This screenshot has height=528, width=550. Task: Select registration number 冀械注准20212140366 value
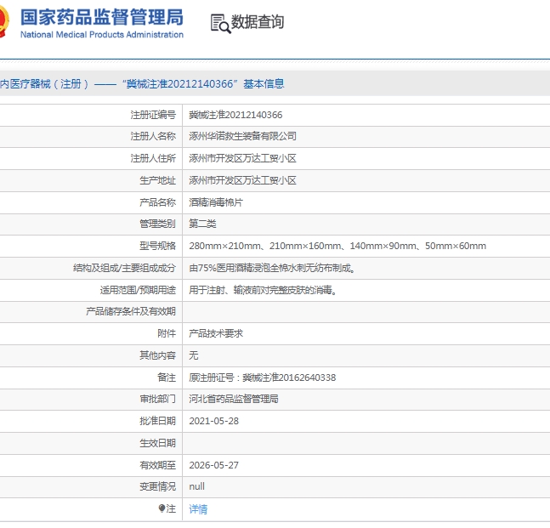[x=235, y=115]
